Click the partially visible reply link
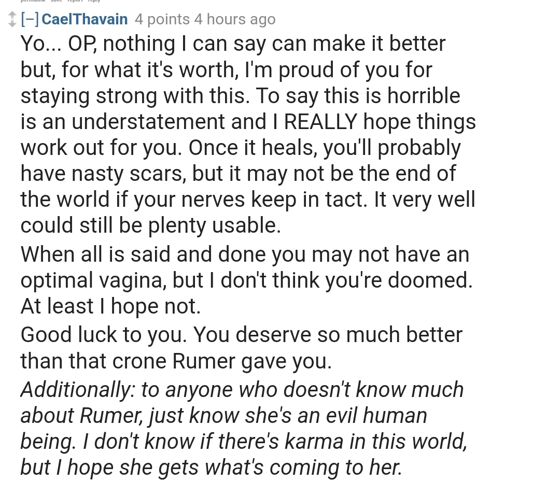The height and width of the screenshot is (482, 560). tap(93, 2)
